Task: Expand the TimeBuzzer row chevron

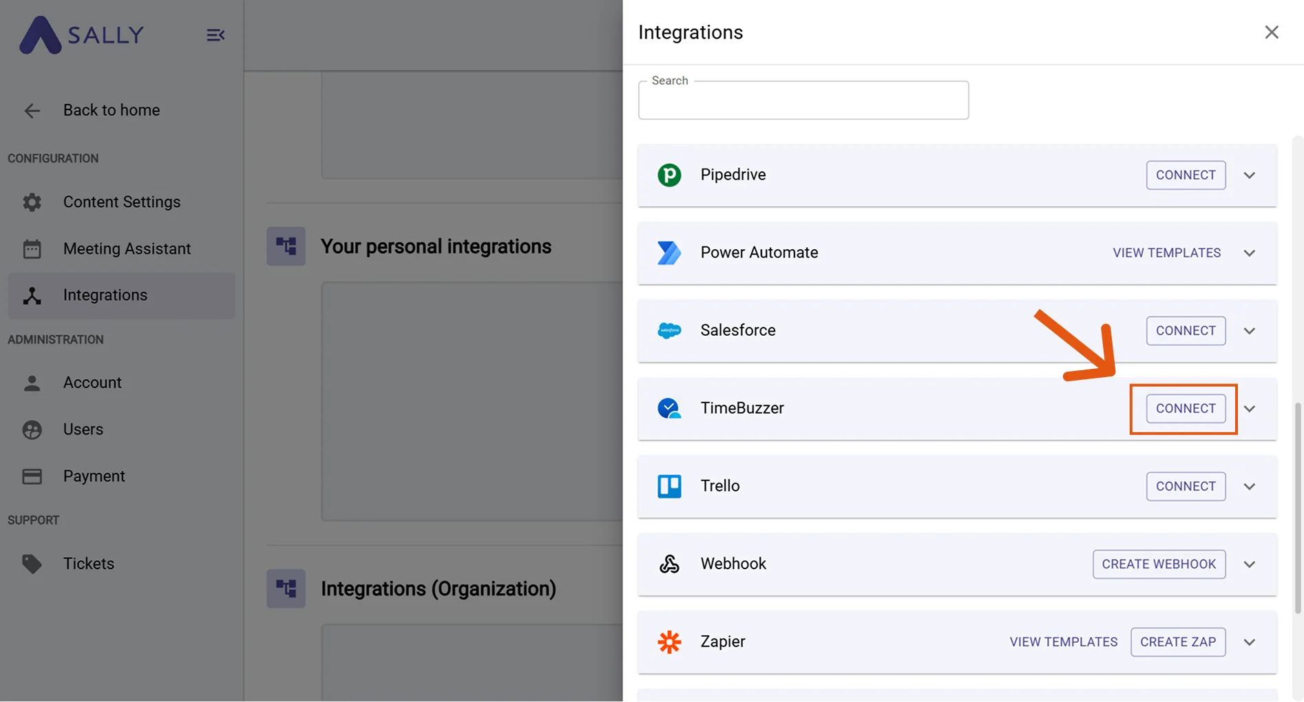Action: [1250, 408]
